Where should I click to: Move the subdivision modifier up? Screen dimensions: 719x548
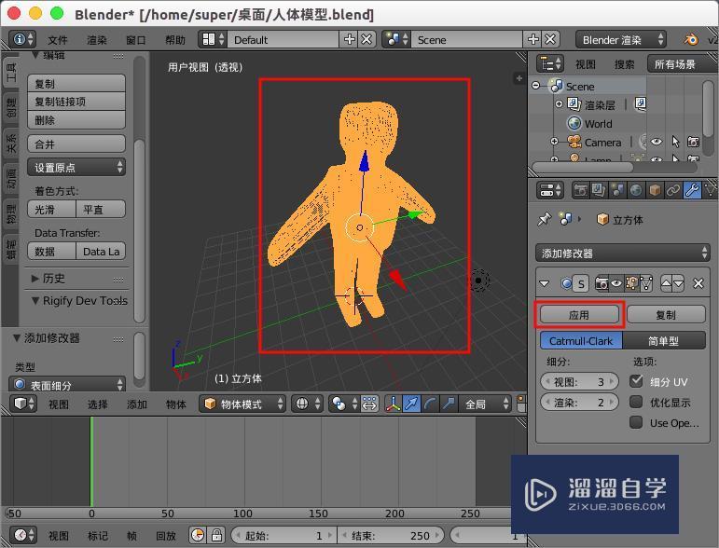click(x=666, y=283)
